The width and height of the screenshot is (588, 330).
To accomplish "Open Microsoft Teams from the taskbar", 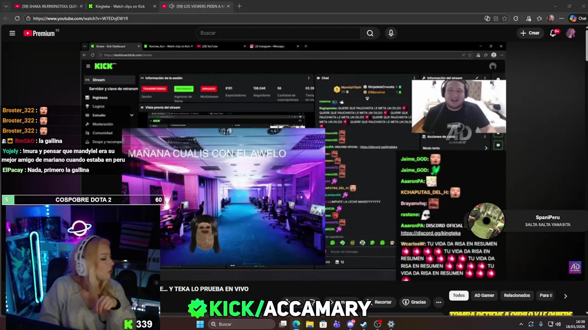I will click(x=337, y=324).
